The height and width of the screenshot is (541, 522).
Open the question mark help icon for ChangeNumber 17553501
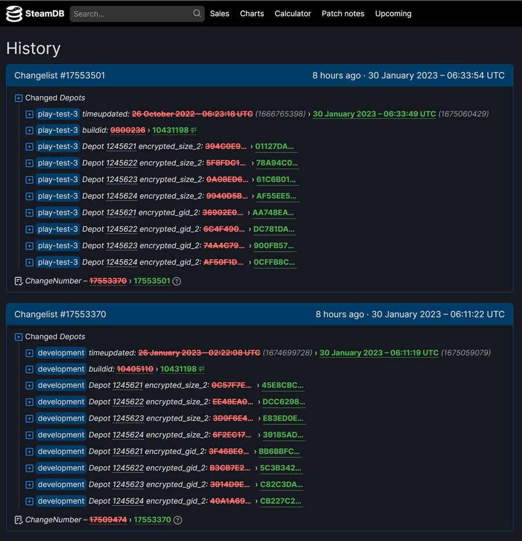[x=176, y=281]
